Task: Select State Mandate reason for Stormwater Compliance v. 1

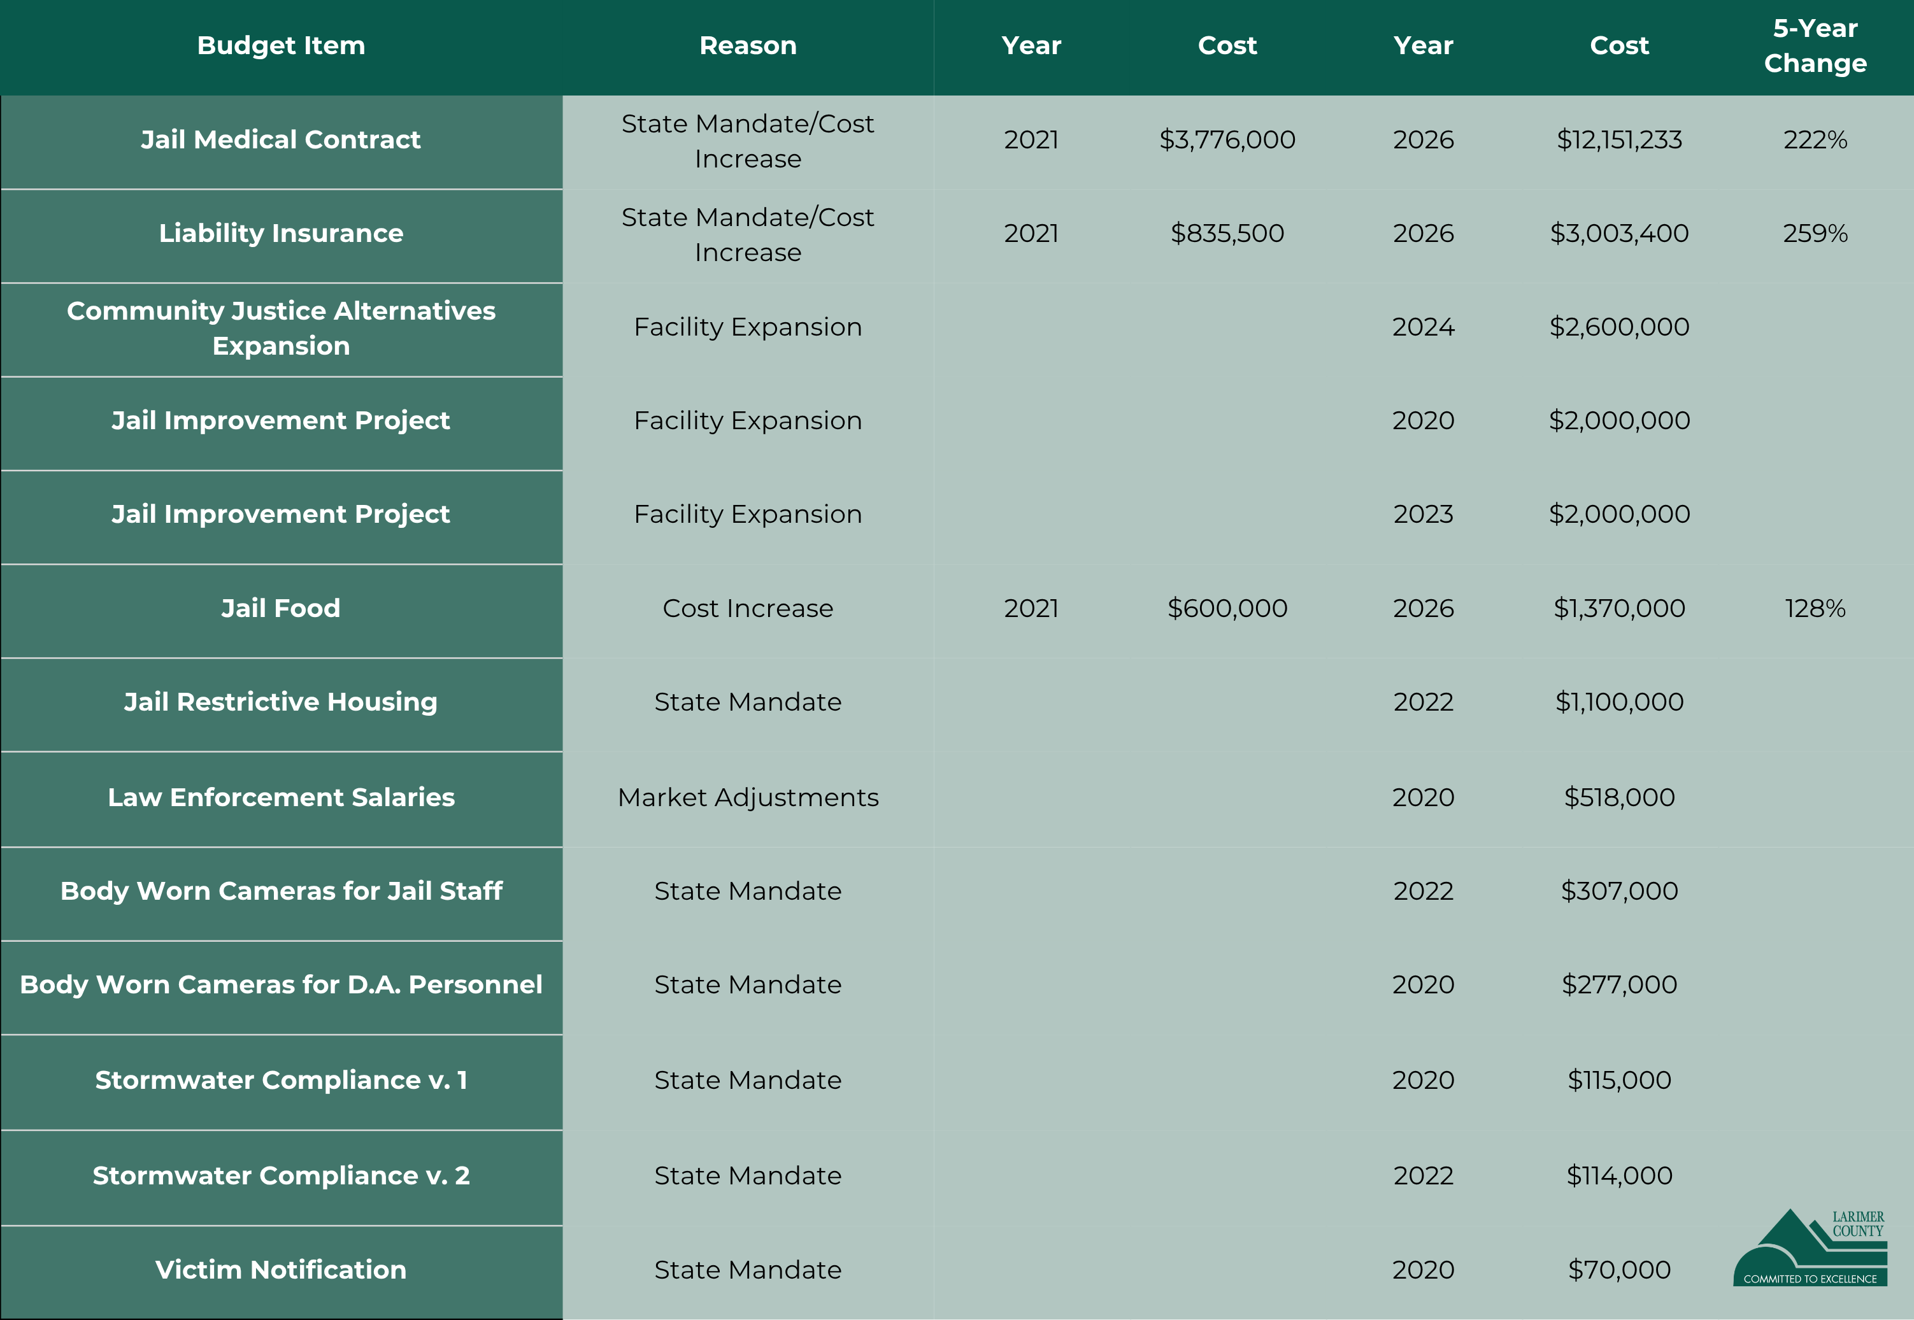Action: pyautogui.click(x=748, y=1080)
